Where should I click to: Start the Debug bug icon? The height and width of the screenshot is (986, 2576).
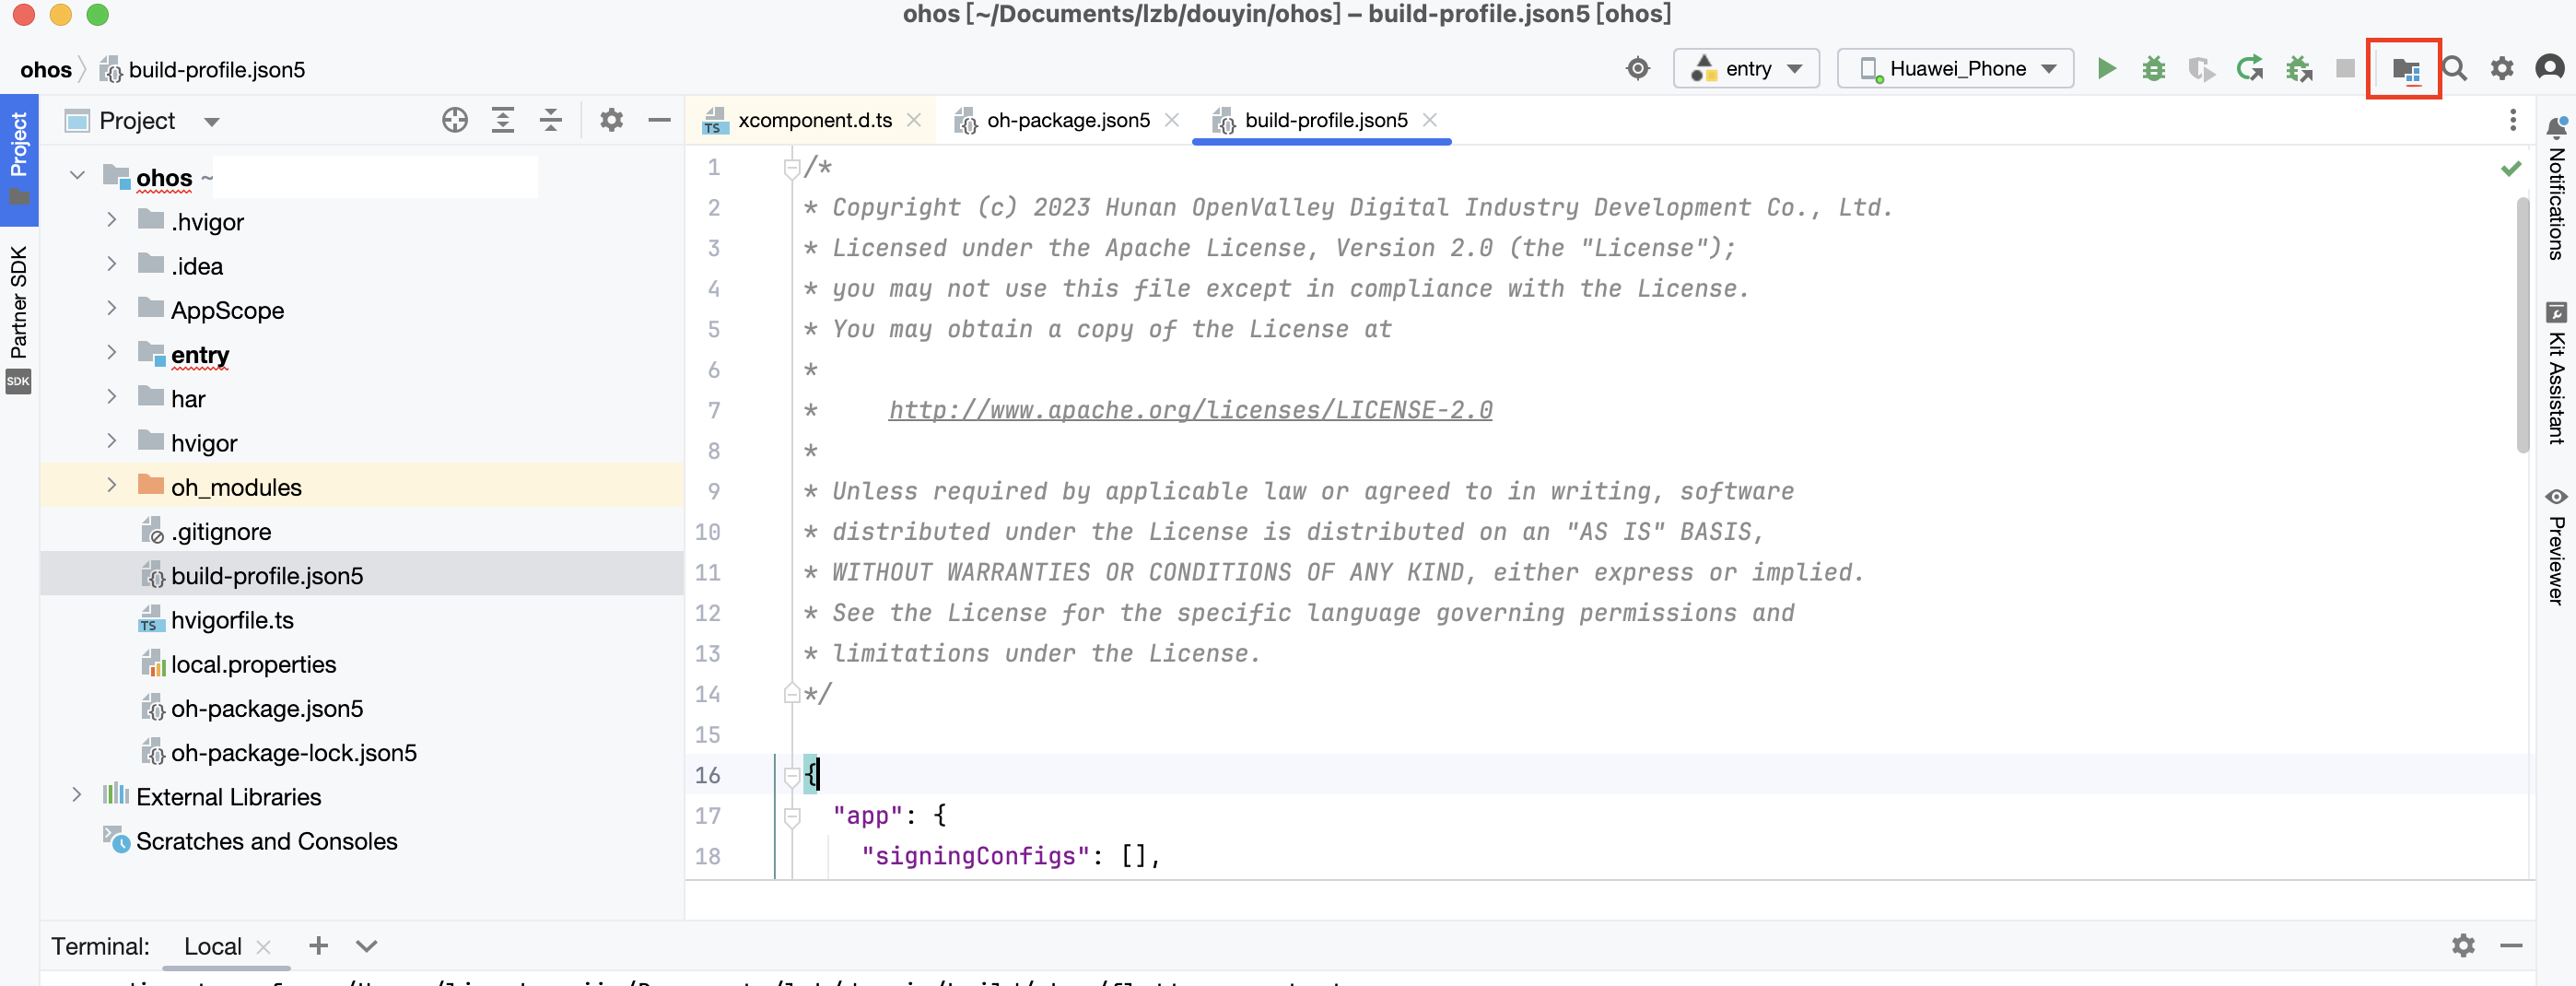point(2153,69)
